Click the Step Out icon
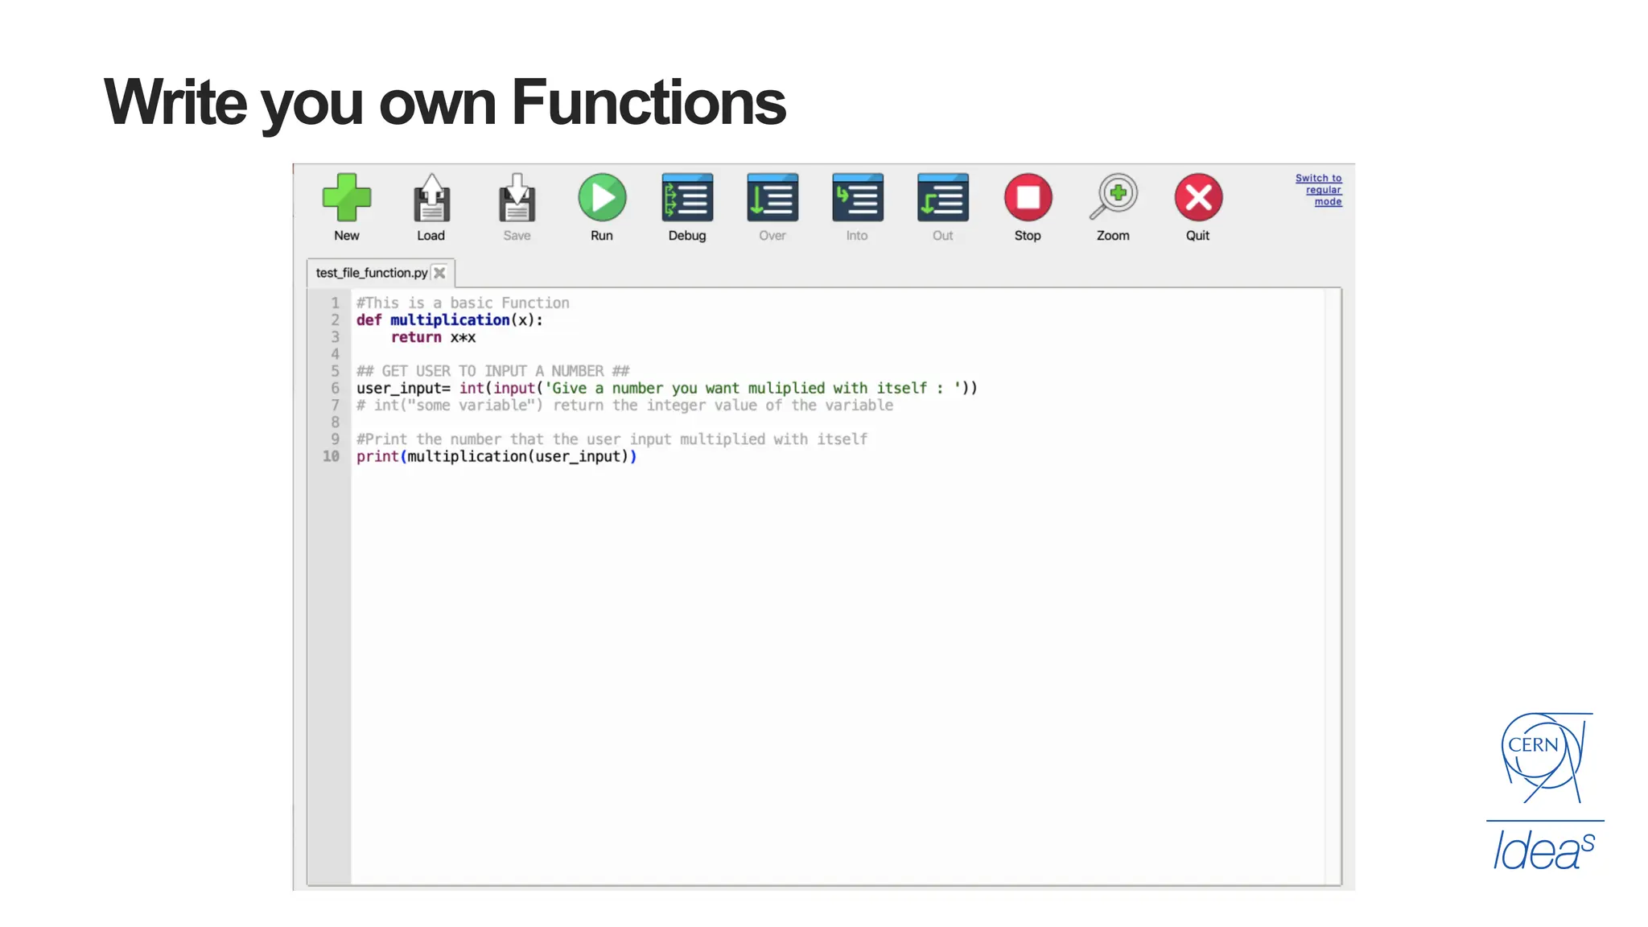 coord(942,198)
